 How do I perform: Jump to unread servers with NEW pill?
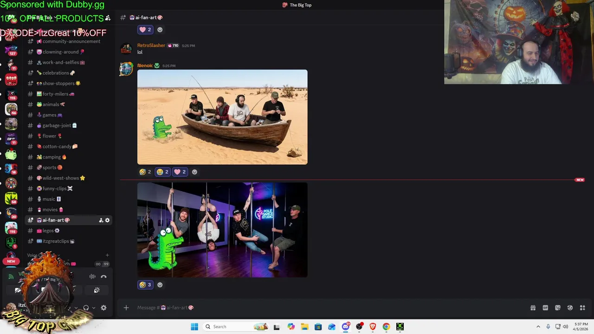[11, 261]
